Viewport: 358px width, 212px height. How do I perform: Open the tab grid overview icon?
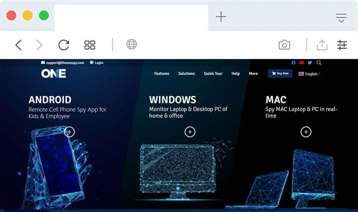coord(89,45)
